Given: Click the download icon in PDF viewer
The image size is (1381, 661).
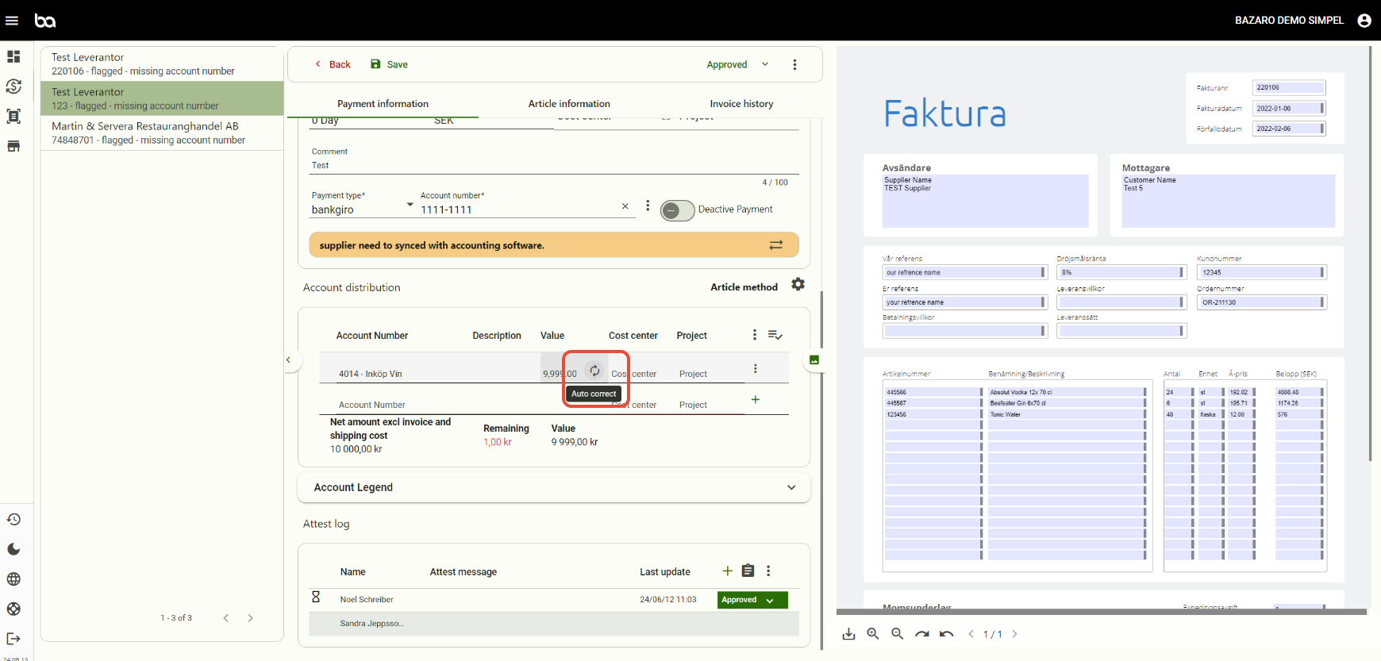Looking at the screenshot, I should (848, 634).
